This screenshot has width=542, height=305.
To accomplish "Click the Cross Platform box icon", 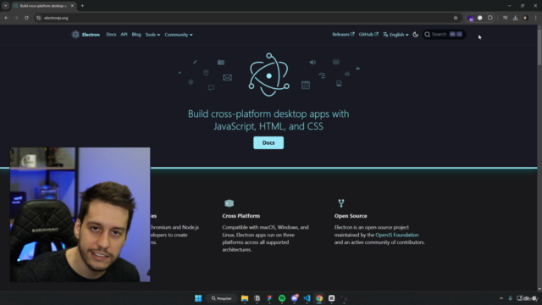I will click(x=229, y=203).
